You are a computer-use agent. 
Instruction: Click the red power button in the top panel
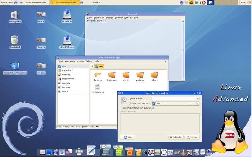pyautogui.click(x=204, y=3)
